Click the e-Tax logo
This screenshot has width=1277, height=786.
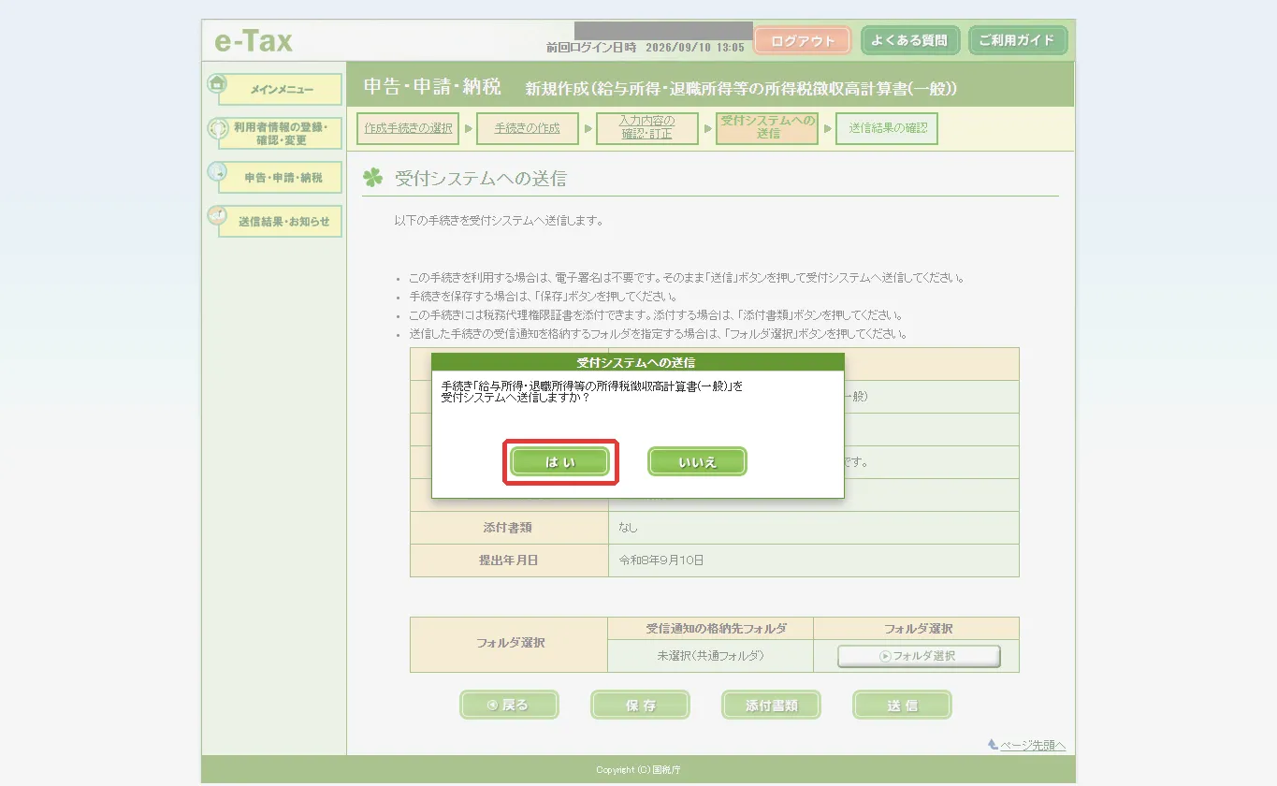tap(254, 41)
